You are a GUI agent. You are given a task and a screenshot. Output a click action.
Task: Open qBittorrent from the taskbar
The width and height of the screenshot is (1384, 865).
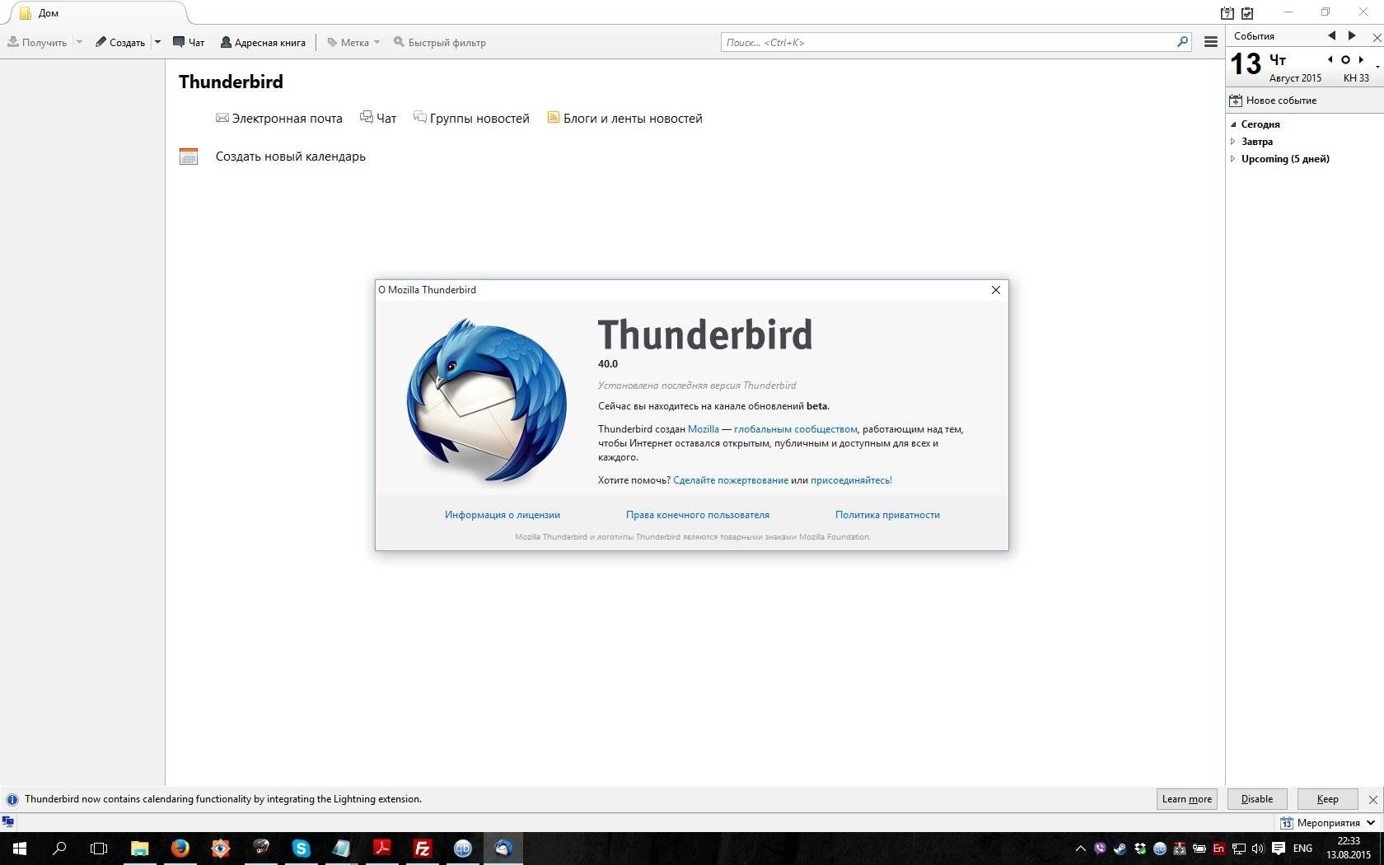point(462,849)
